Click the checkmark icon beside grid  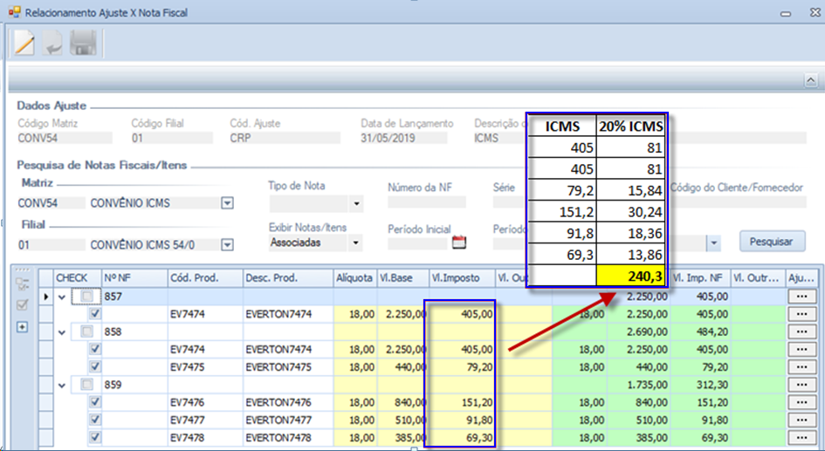(23, 304)
